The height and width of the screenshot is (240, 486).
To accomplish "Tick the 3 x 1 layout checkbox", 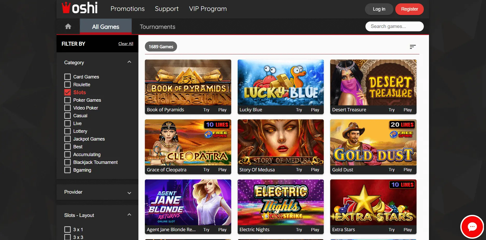I will (68, 230).
